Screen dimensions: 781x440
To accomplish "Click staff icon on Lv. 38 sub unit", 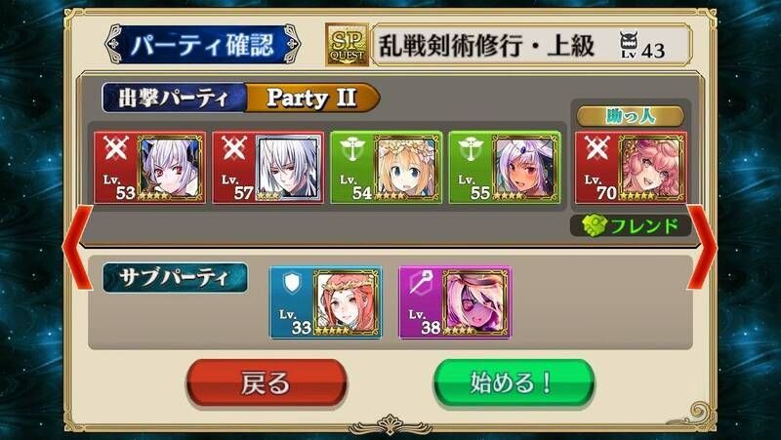I will click(421, 283).
